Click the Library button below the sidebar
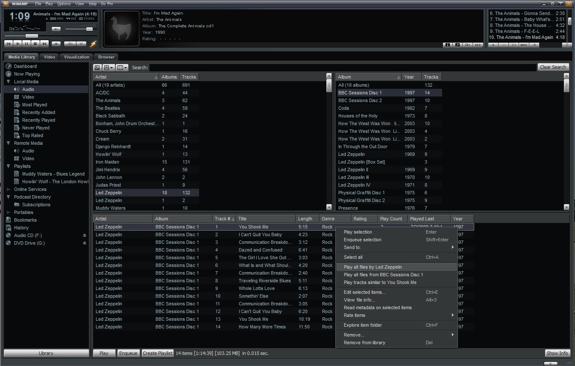Image resolution: width=575 pixels, height=366 pixels. pos(46,353)
